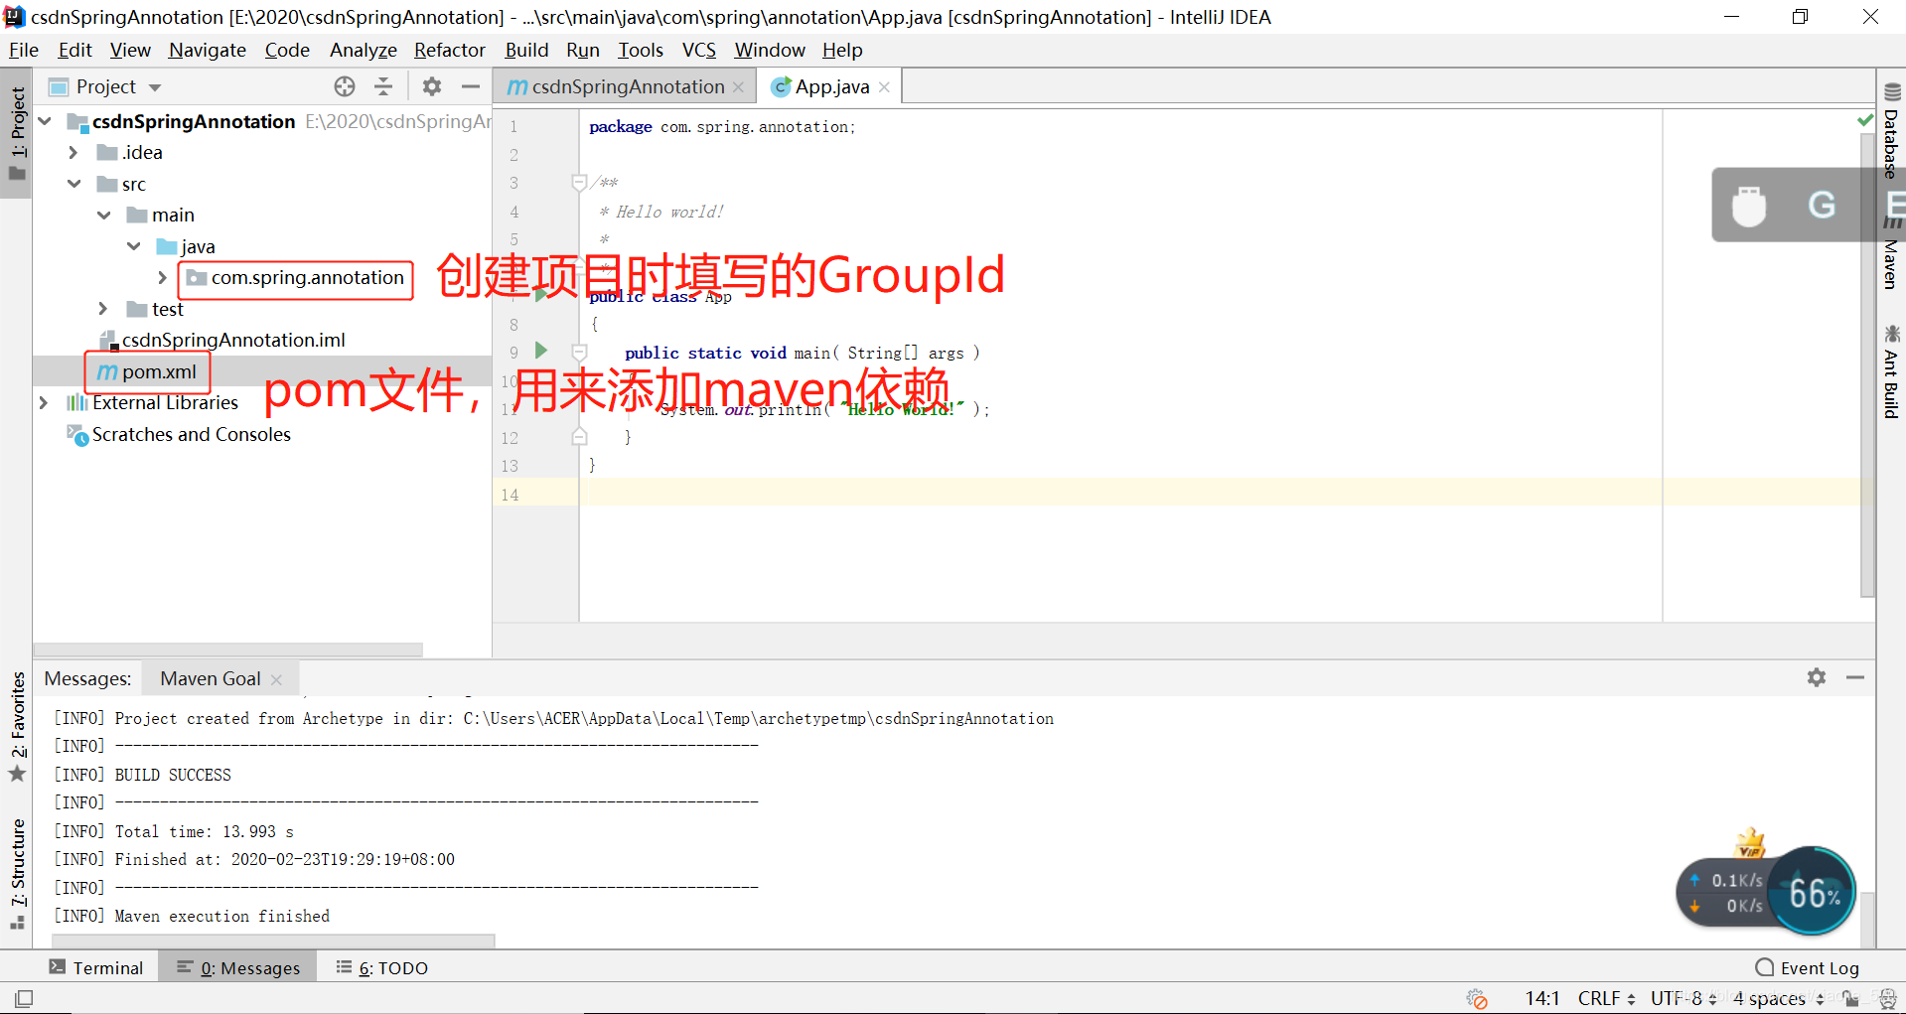Click the tool windows quick access icon in the status bar
This screenshot has height=1014, width=1906.
[24, 998]
